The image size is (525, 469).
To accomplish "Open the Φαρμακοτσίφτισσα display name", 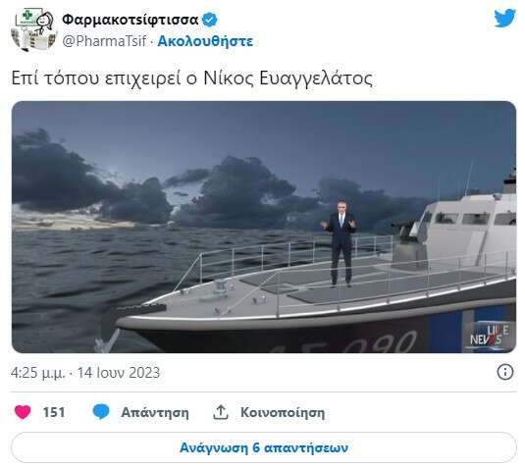I will pyautogui.click(x=131, y=20).
